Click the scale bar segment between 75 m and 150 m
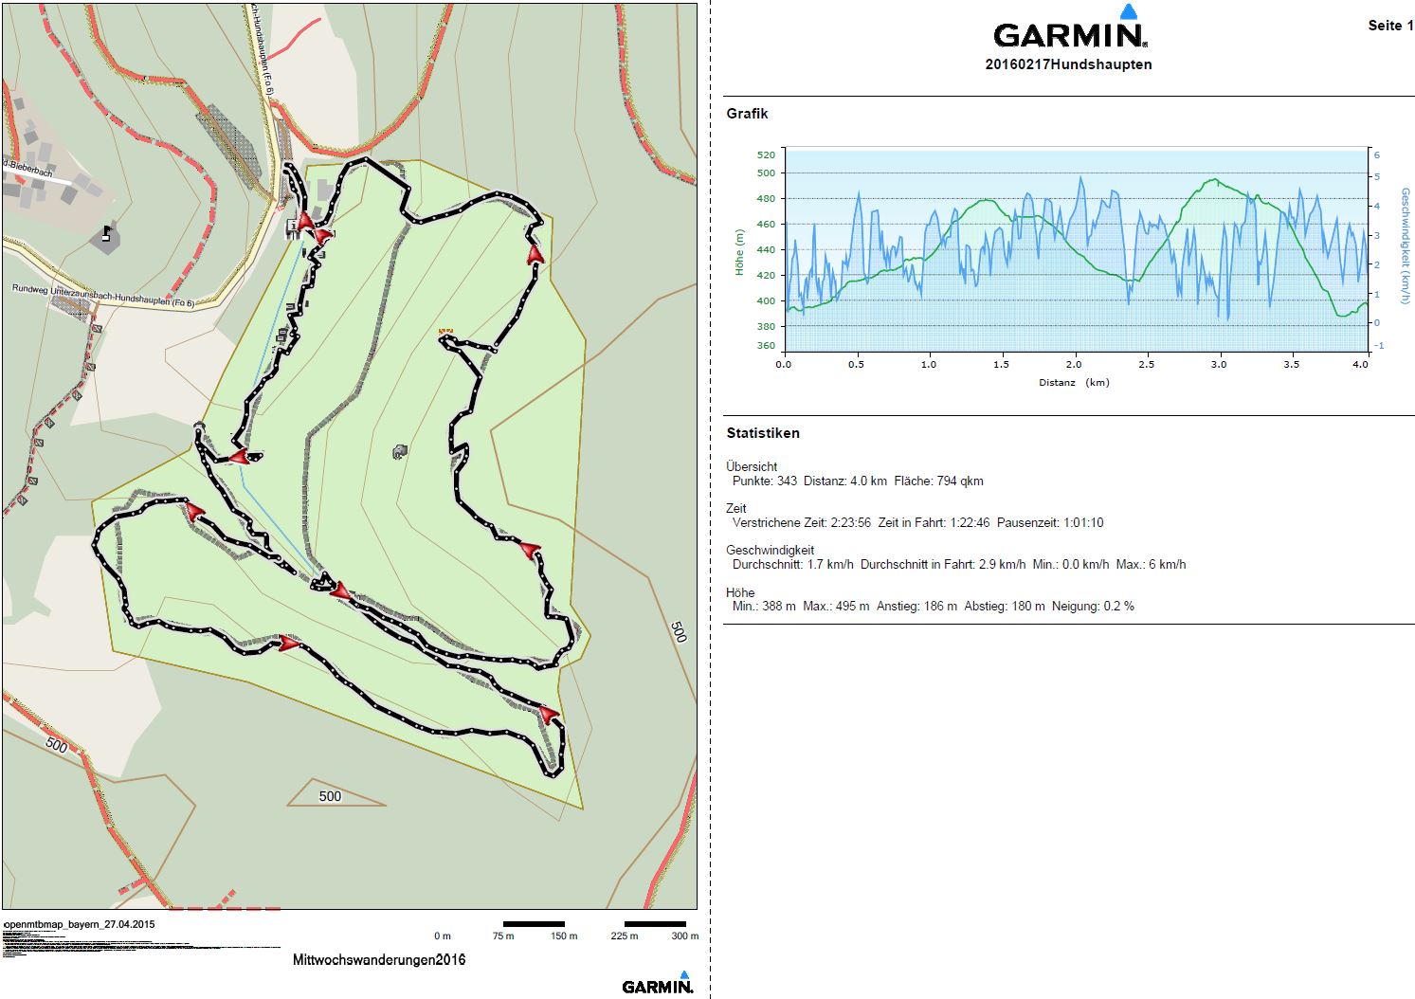Viewport: 1415px width, 999px height. tap(534, 924)
